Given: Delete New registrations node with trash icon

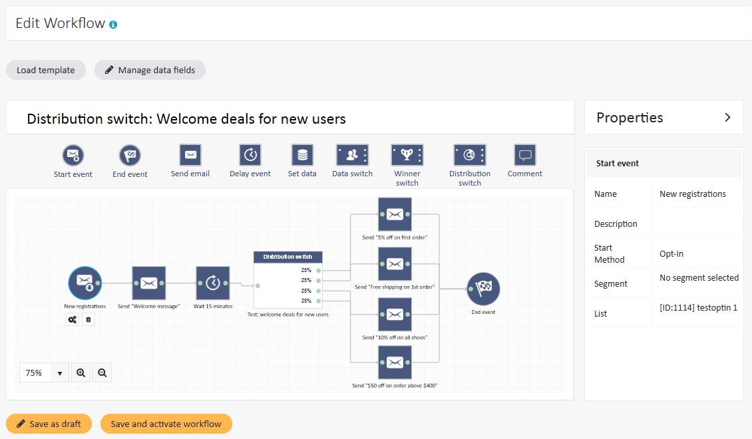Looking at the screenshot, I should click(x=89, y=320).
